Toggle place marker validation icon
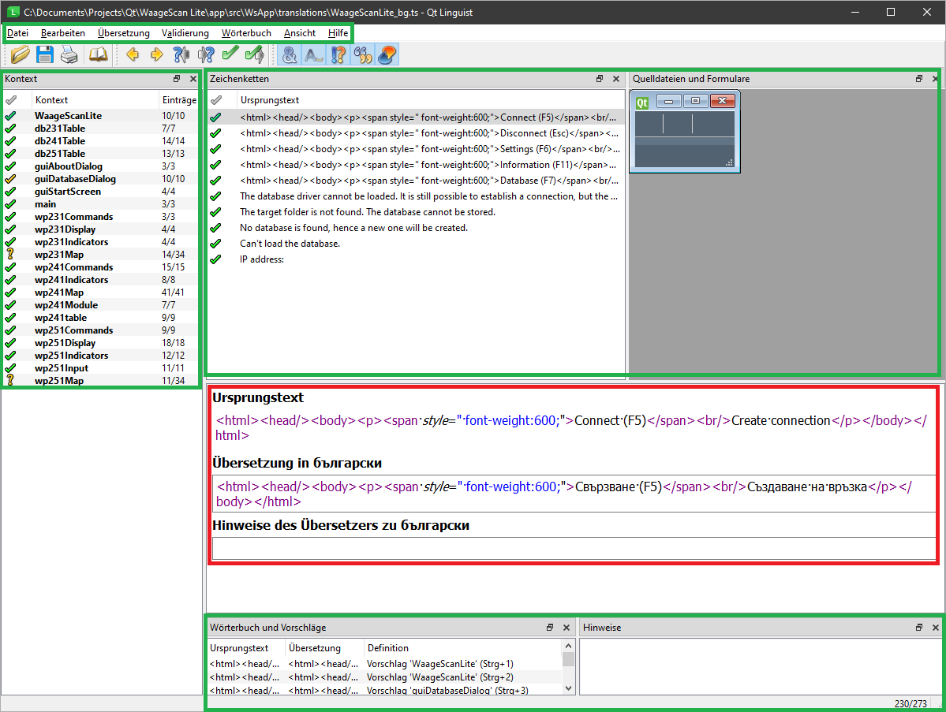Screen dimensions: 946x712 (387, 55)
